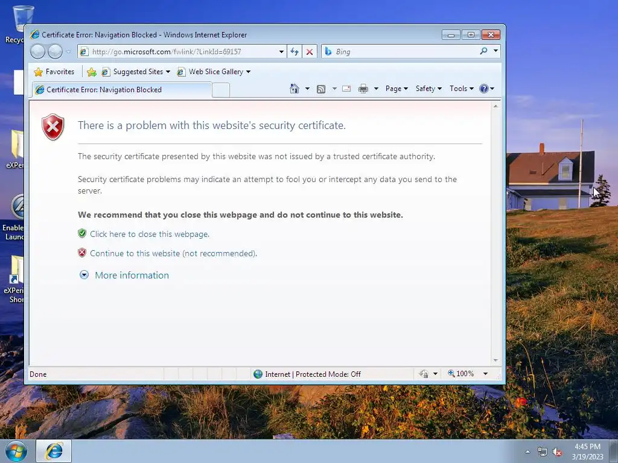Click the Forward navigation button

pos(55,52)
